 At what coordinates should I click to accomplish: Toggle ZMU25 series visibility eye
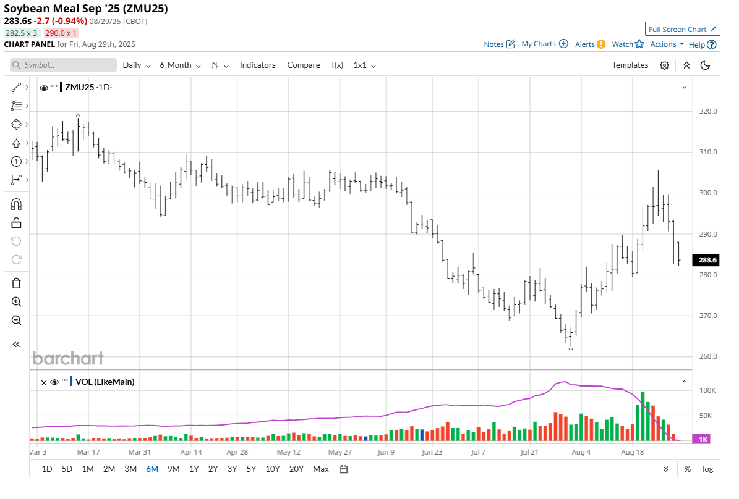(44, 88)
